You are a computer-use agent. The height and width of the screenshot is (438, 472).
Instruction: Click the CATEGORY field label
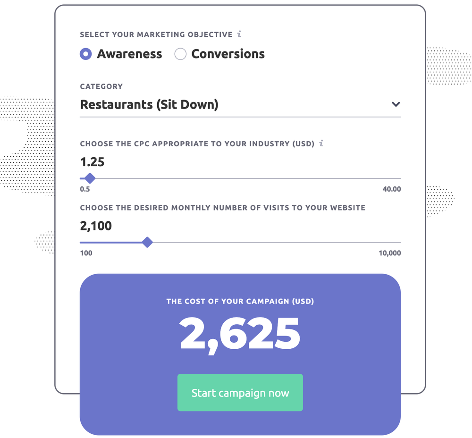[x=101, y=86]
